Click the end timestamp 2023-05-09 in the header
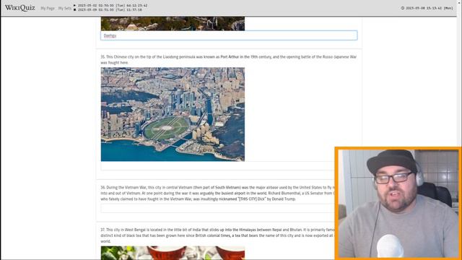462x260 pixels. click(110, 9)
